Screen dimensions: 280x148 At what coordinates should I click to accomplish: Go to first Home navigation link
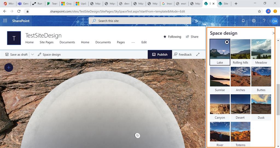[30, 42]
